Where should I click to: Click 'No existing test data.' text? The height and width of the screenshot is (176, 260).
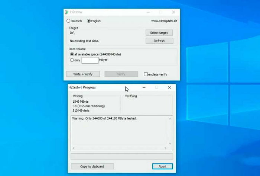84,41
